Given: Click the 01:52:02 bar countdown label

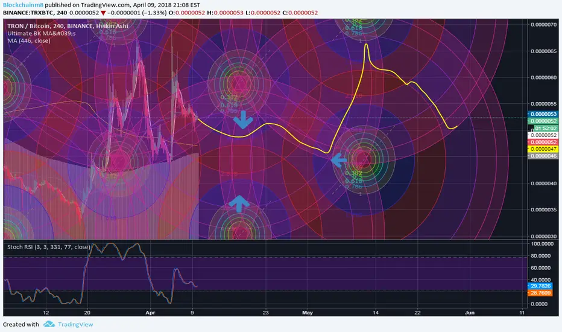Looking at the screenshot, I should [546, 128].
